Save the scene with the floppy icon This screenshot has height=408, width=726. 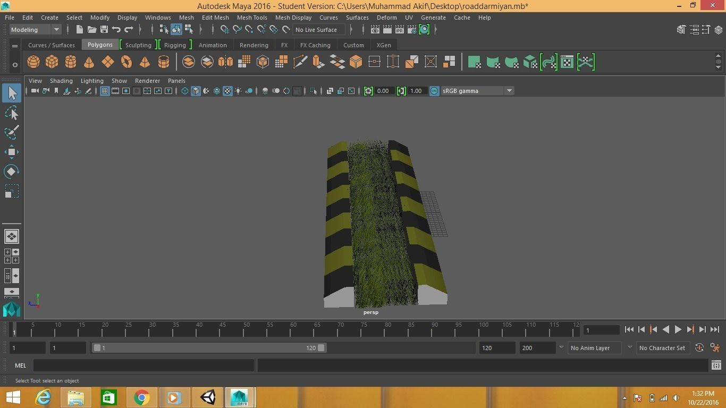tap(104, 30)
